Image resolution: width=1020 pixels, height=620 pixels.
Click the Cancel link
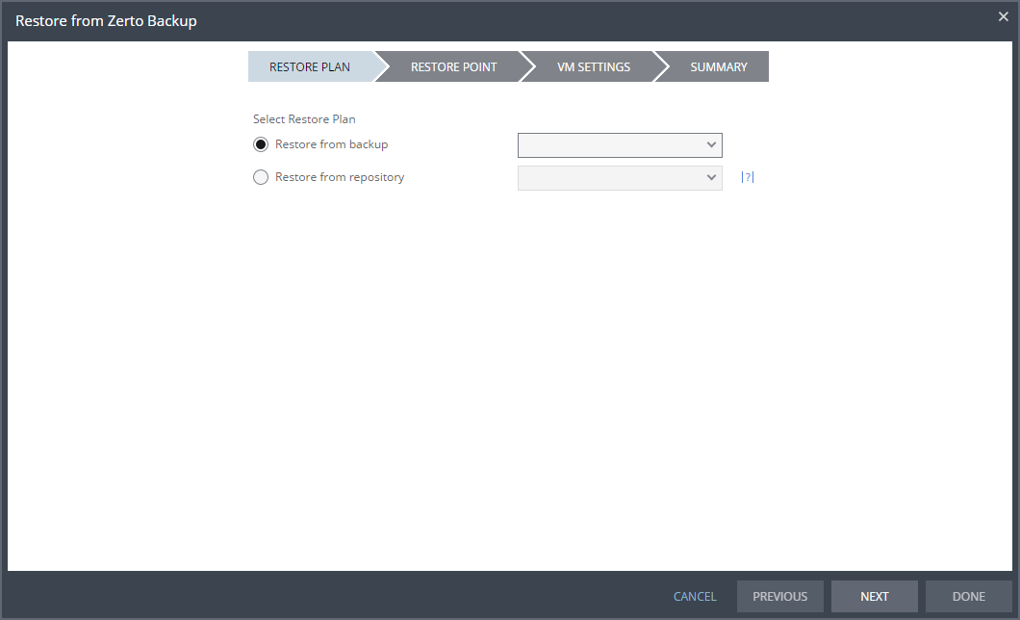[x=695, y=597]
